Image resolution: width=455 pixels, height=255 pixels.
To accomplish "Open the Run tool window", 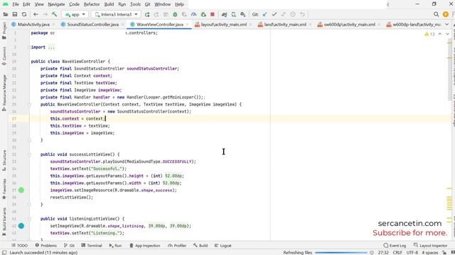I will (x=115, y=246).
